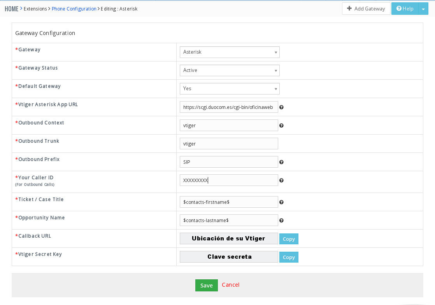The image size is (435, 305).
Task: Open the Help button
Action: [405, 9]
